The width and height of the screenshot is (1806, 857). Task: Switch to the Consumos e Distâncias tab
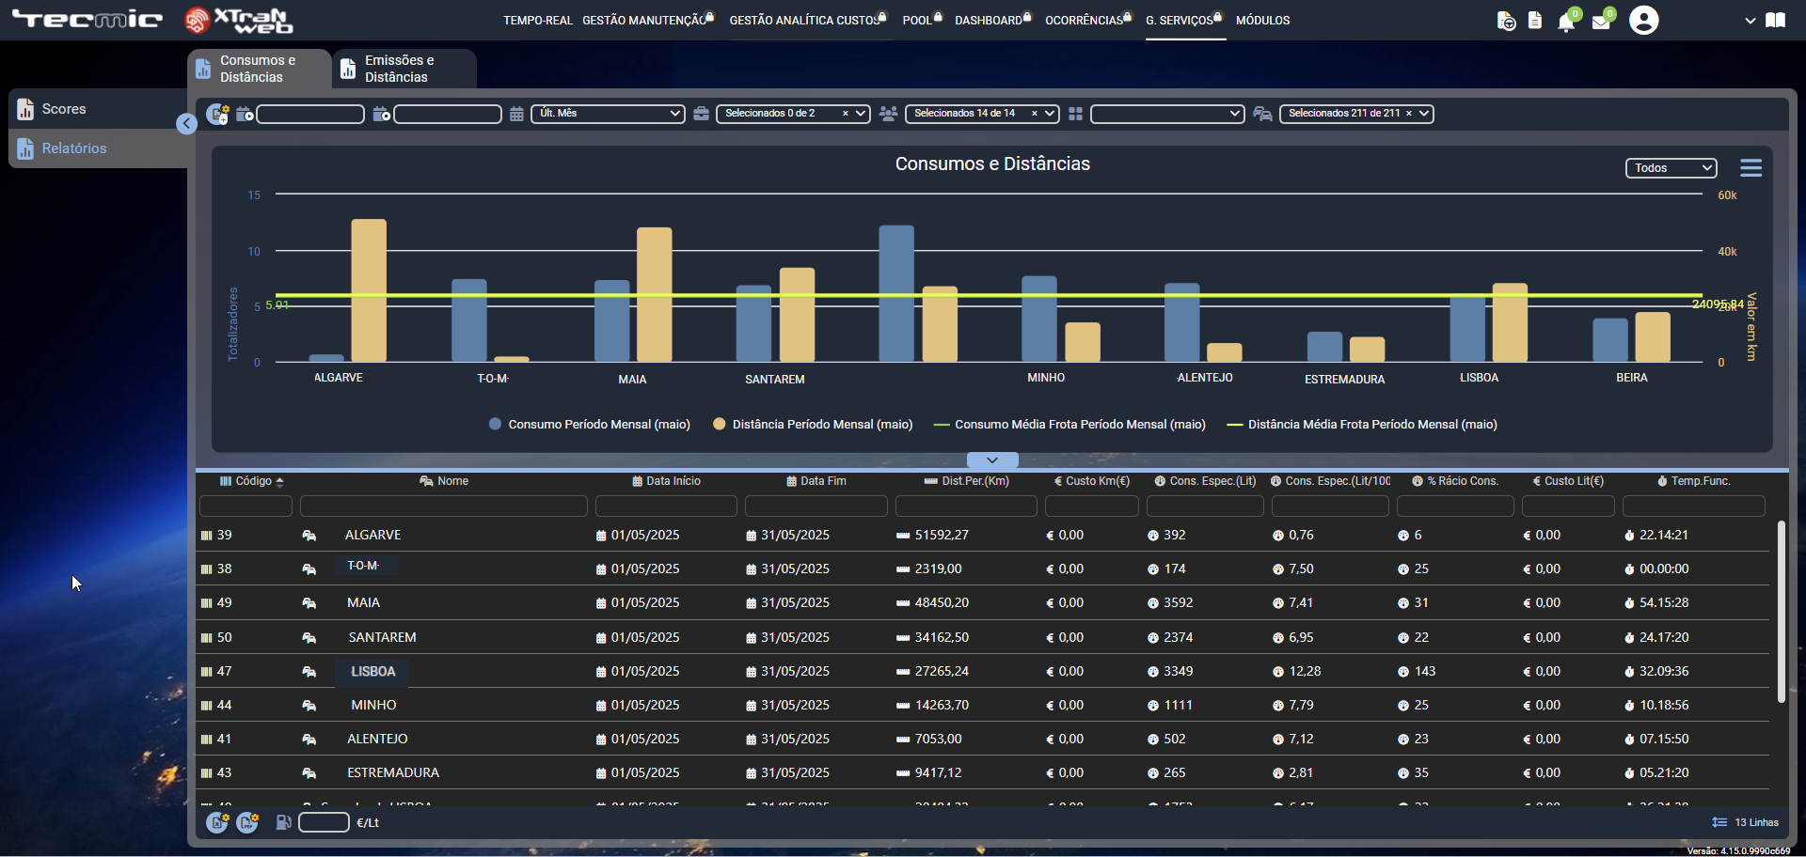pos(260,69)
